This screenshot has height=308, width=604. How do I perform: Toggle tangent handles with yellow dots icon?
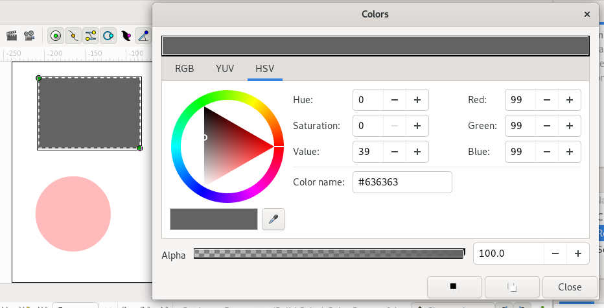(x=91, y=36)
